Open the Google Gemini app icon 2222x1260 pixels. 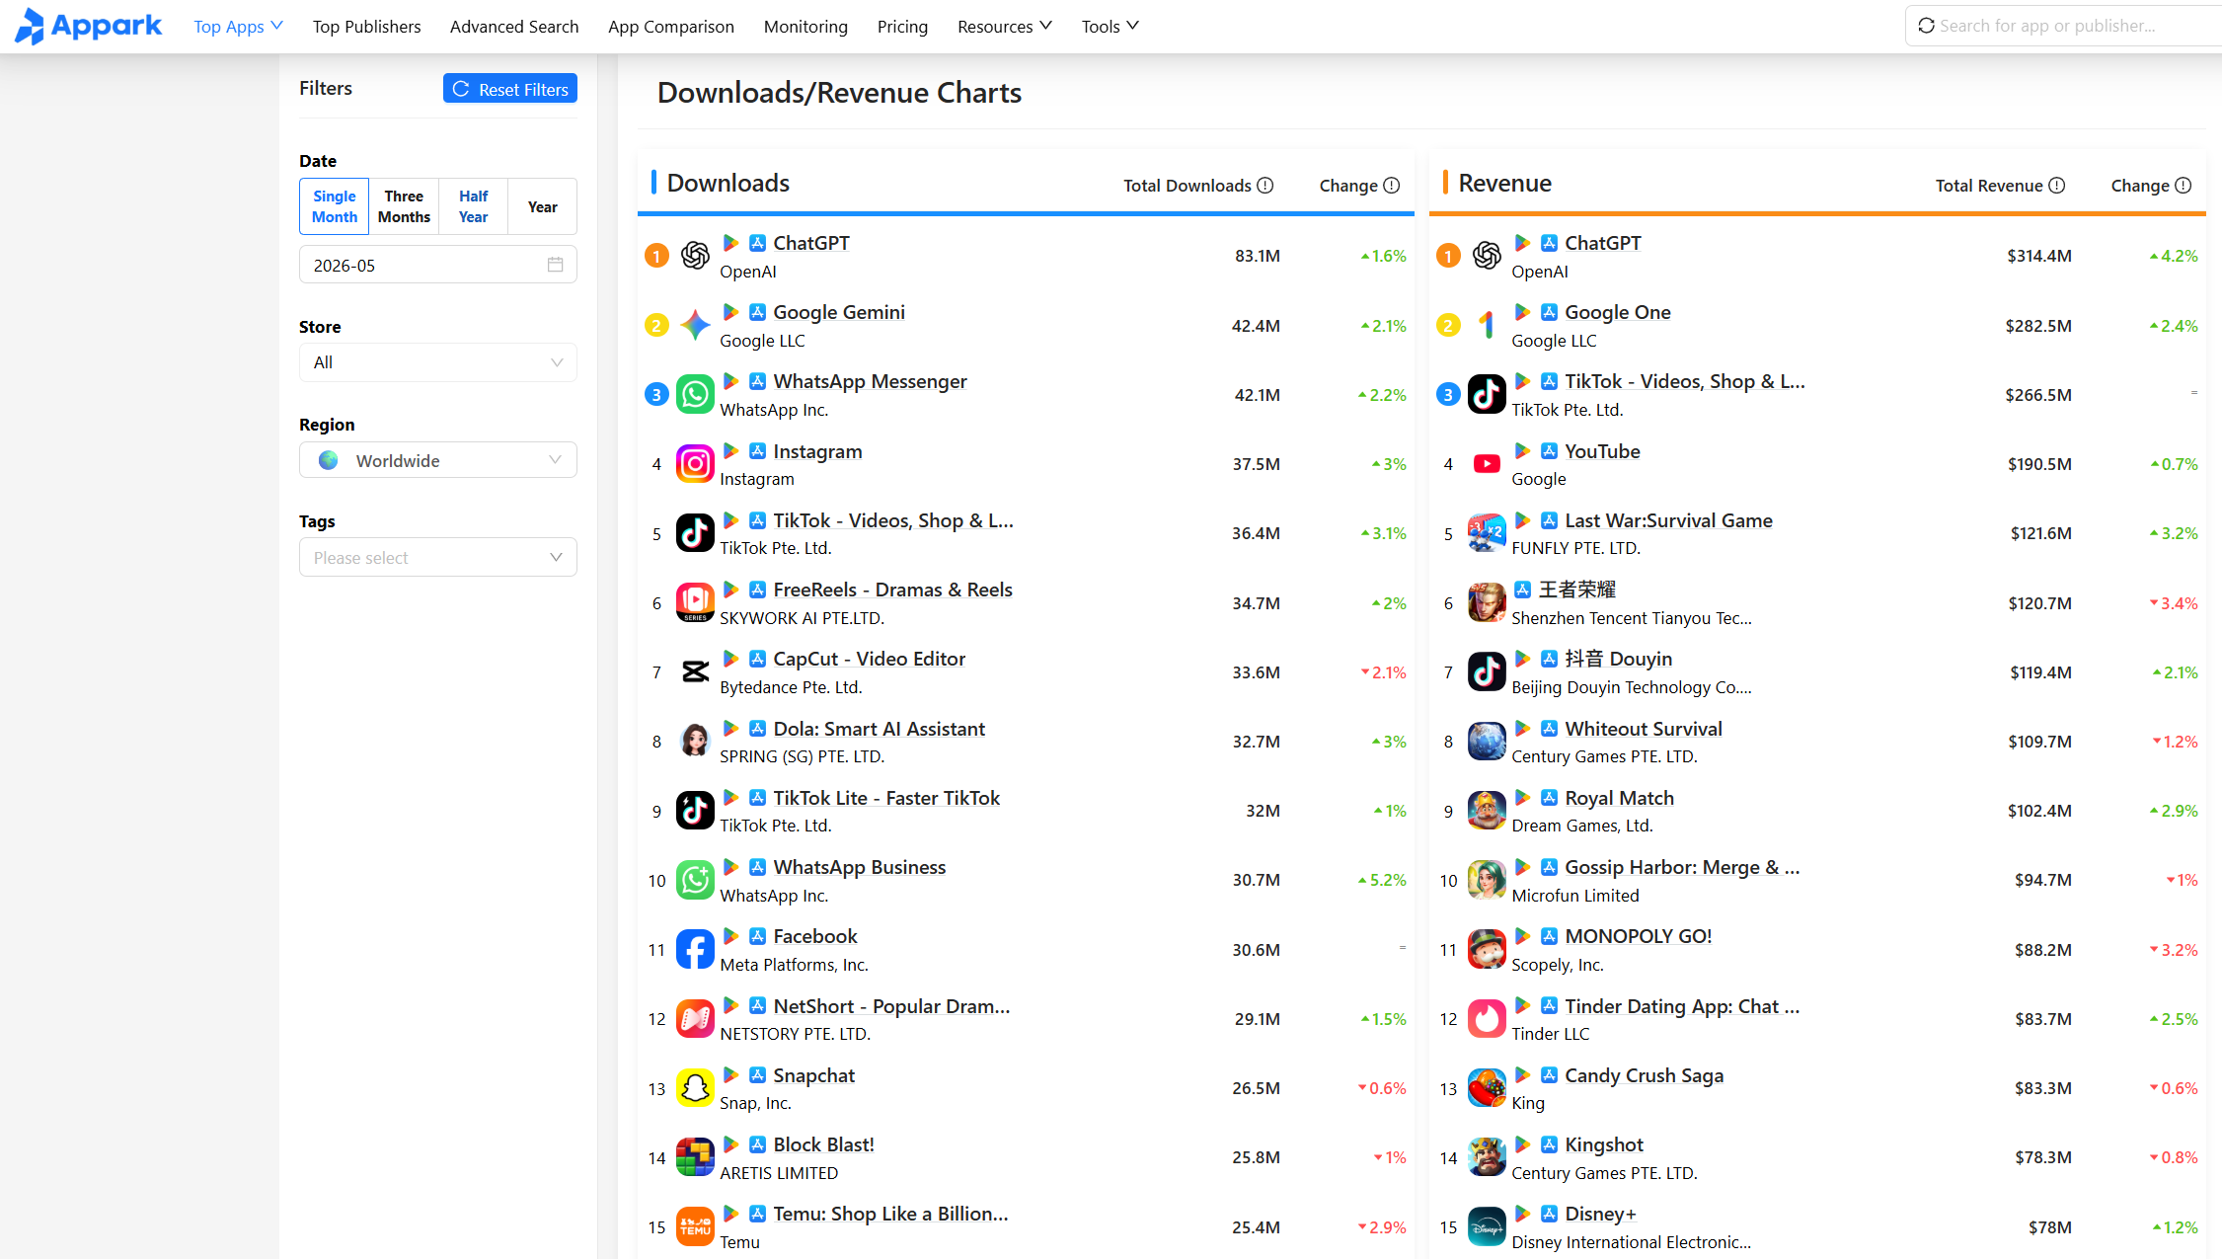[x=695, y=325]
